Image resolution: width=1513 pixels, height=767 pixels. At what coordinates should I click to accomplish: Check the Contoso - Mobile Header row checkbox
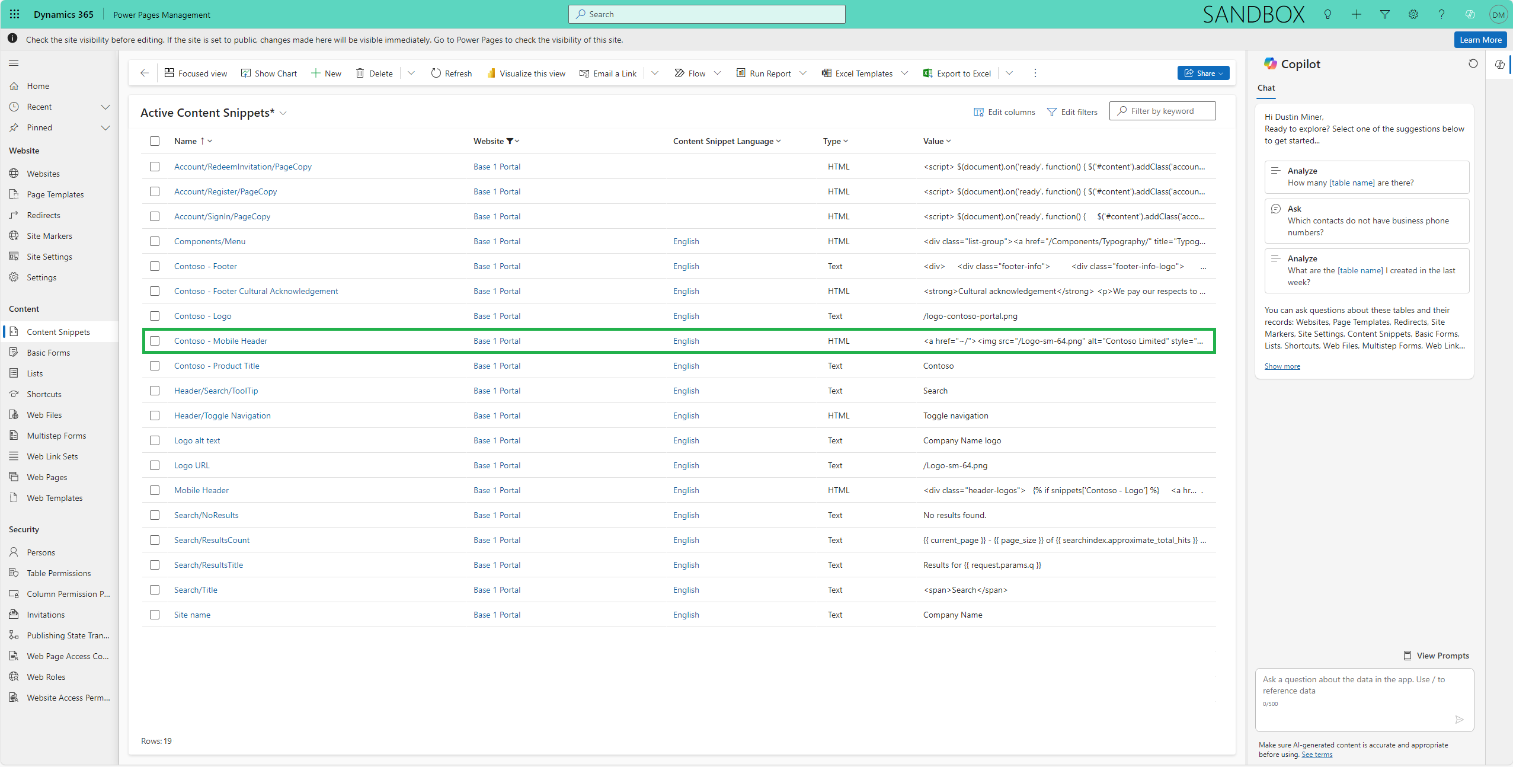[x=155, y=341]
